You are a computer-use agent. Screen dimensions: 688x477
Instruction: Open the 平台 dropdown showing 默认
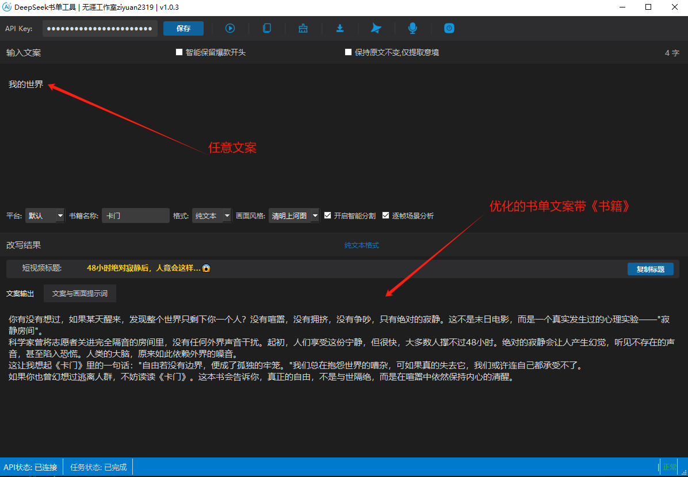click(x=45, y=216)
